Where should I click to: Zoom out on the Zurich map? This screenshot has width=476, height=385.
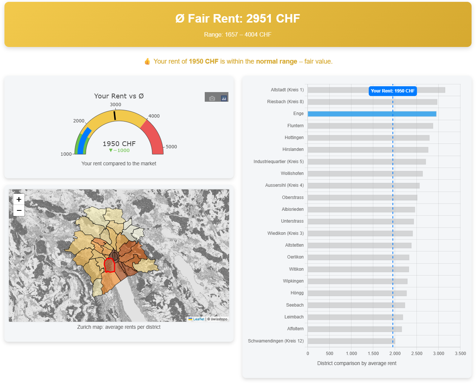[x=19, y=210]
